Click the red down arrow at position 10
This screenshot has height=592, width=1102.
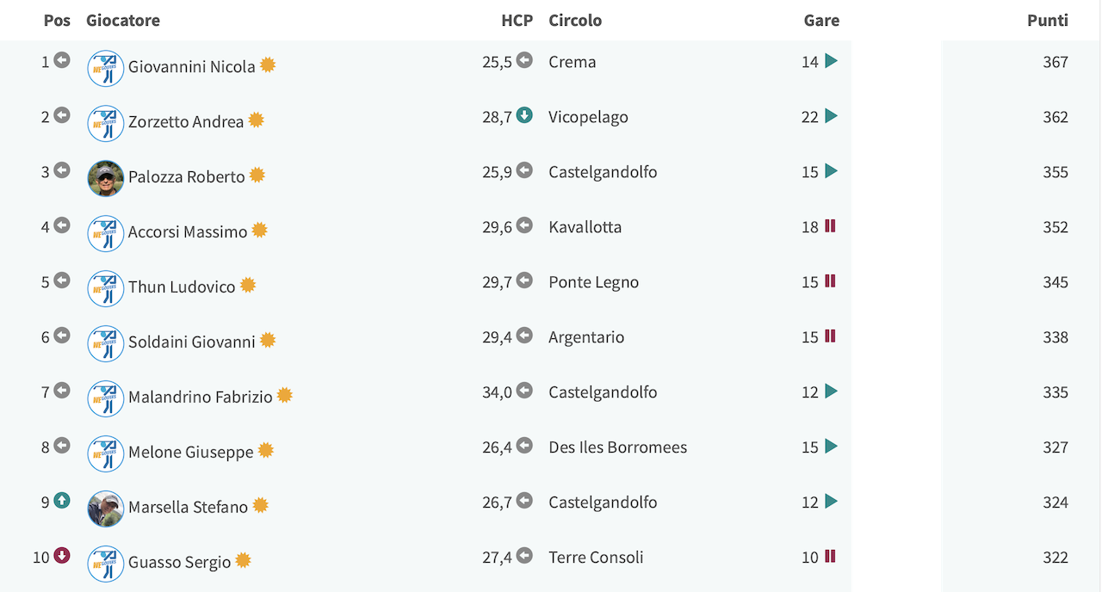click(62, 555)
